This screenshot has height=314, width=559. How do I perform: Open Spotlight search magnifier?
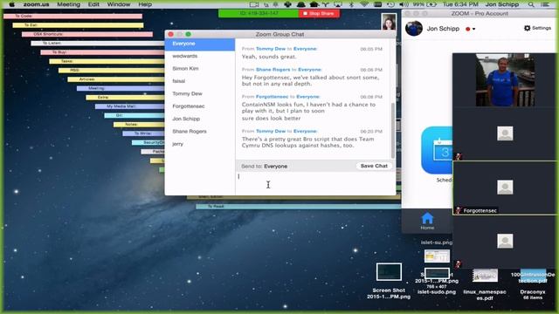[x=531, y=4]
